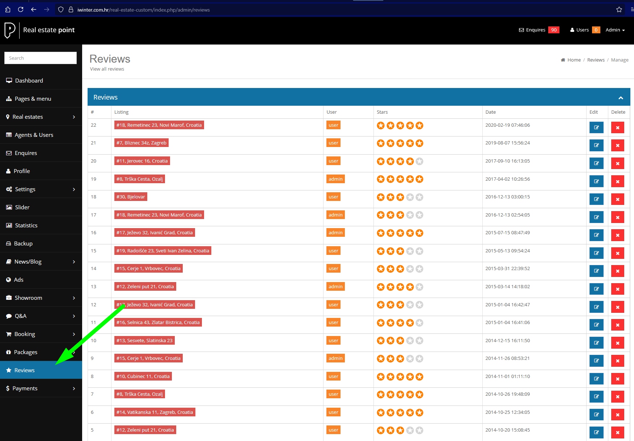Screen dimensions: 634x441
Task: Expand the Real estates sidebar submenu
Action: click(x=74, y=117)
